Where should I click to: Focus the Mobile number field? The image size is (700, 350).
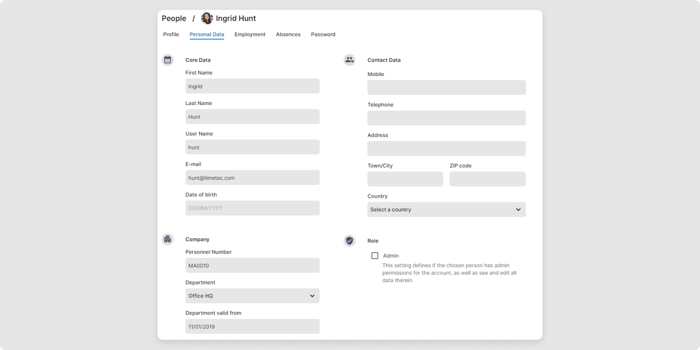(446, 87)
